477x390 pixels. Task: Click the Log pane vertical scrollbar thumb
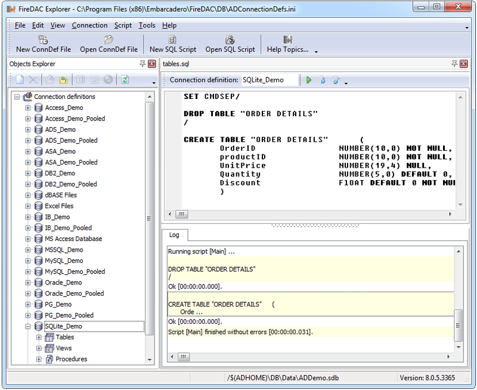[458, 326]
